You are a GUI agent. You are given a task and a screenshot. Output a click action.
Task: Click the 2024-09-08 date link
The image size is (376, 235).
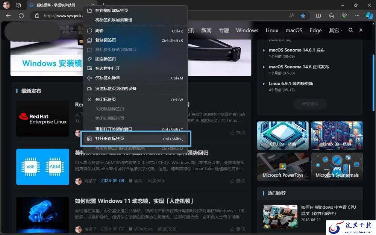[x=112, y=181]
